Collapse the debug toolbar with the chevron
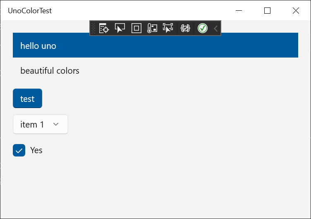The image size is (311, 219). 216,29
